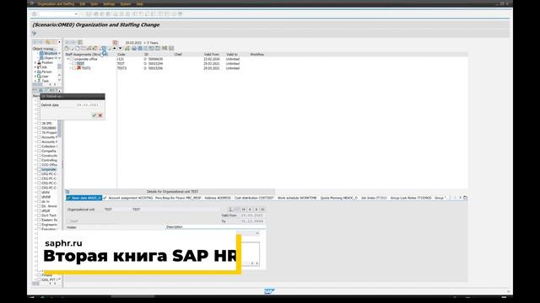540x303 pixels.
Task: Click the Valid from column header
Action: click(x=212, y=54)
